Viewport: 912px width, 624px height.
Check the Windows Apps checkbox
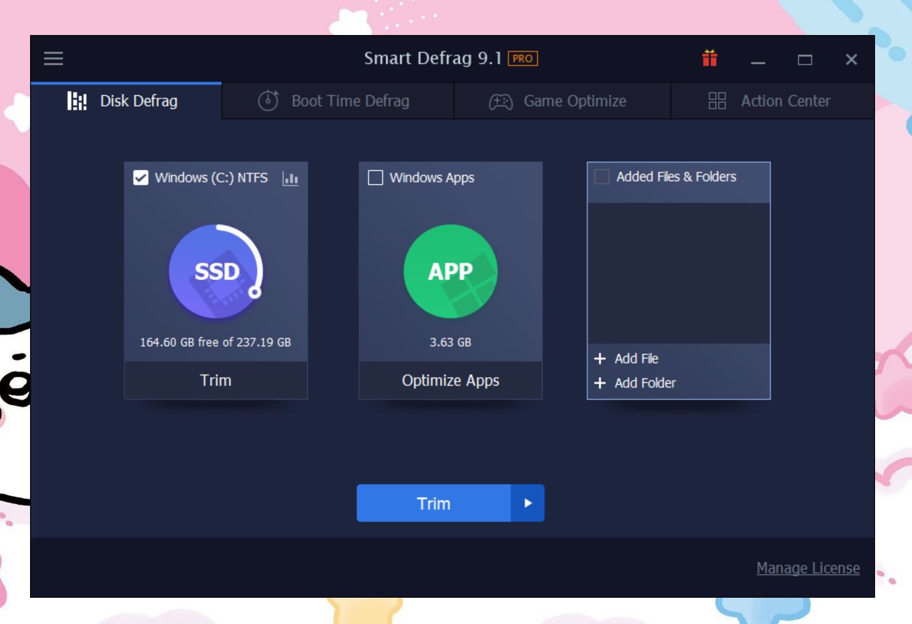376,178
